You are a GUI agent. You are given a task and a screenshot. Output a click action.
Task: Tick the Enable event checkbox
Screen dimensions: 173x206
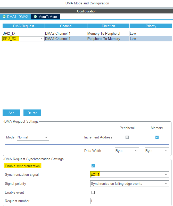tap(93, 192)
